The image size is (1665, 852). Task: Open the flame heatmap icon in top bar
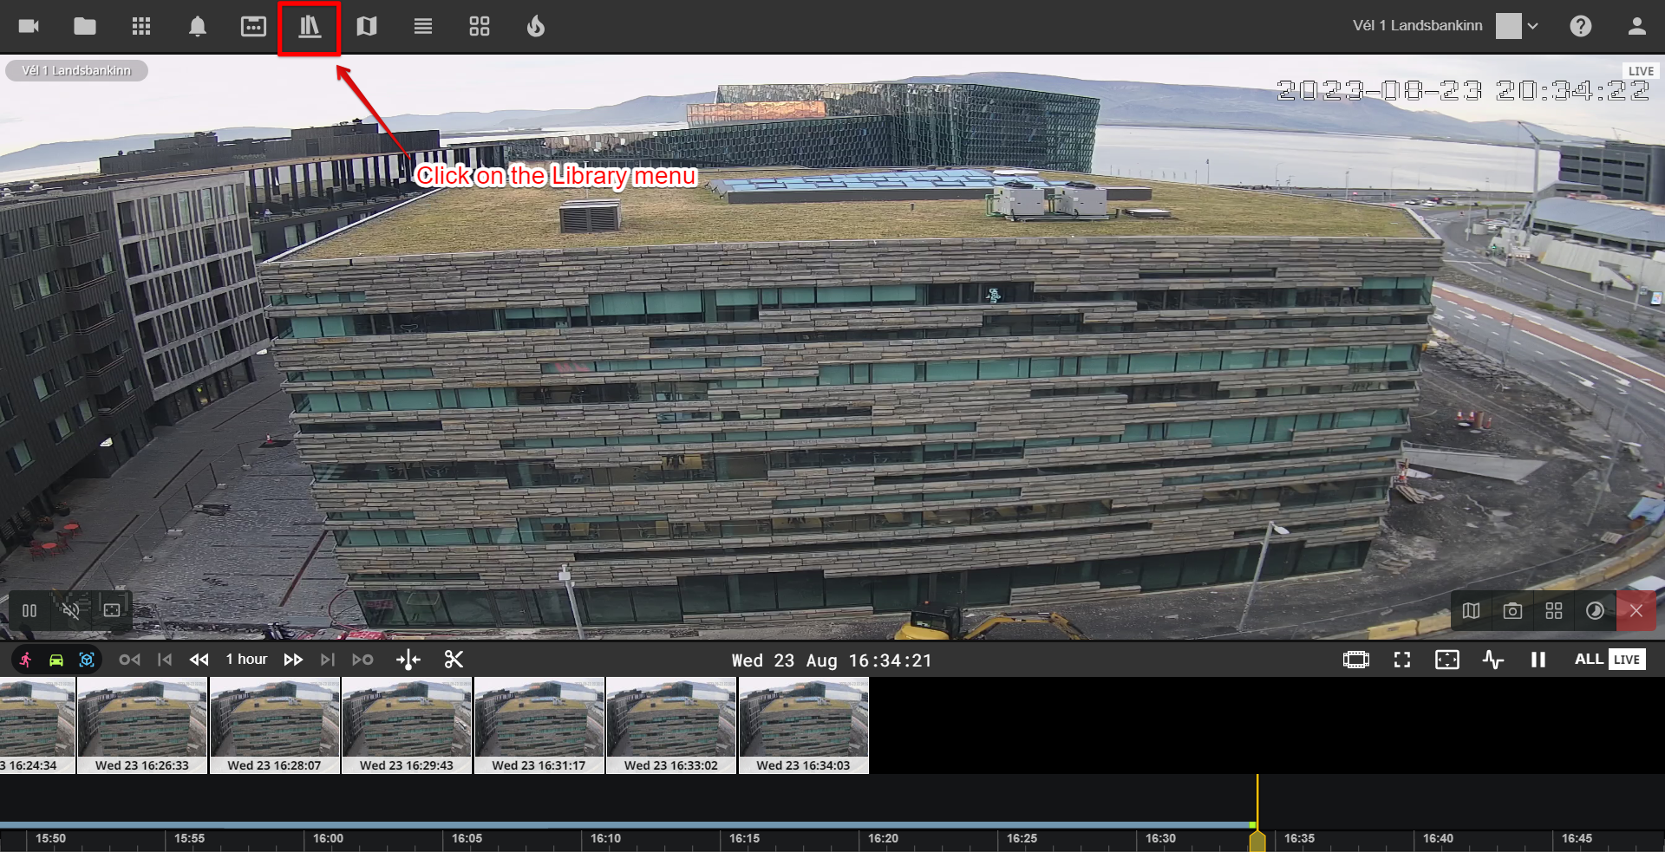(x=536, y=27)
